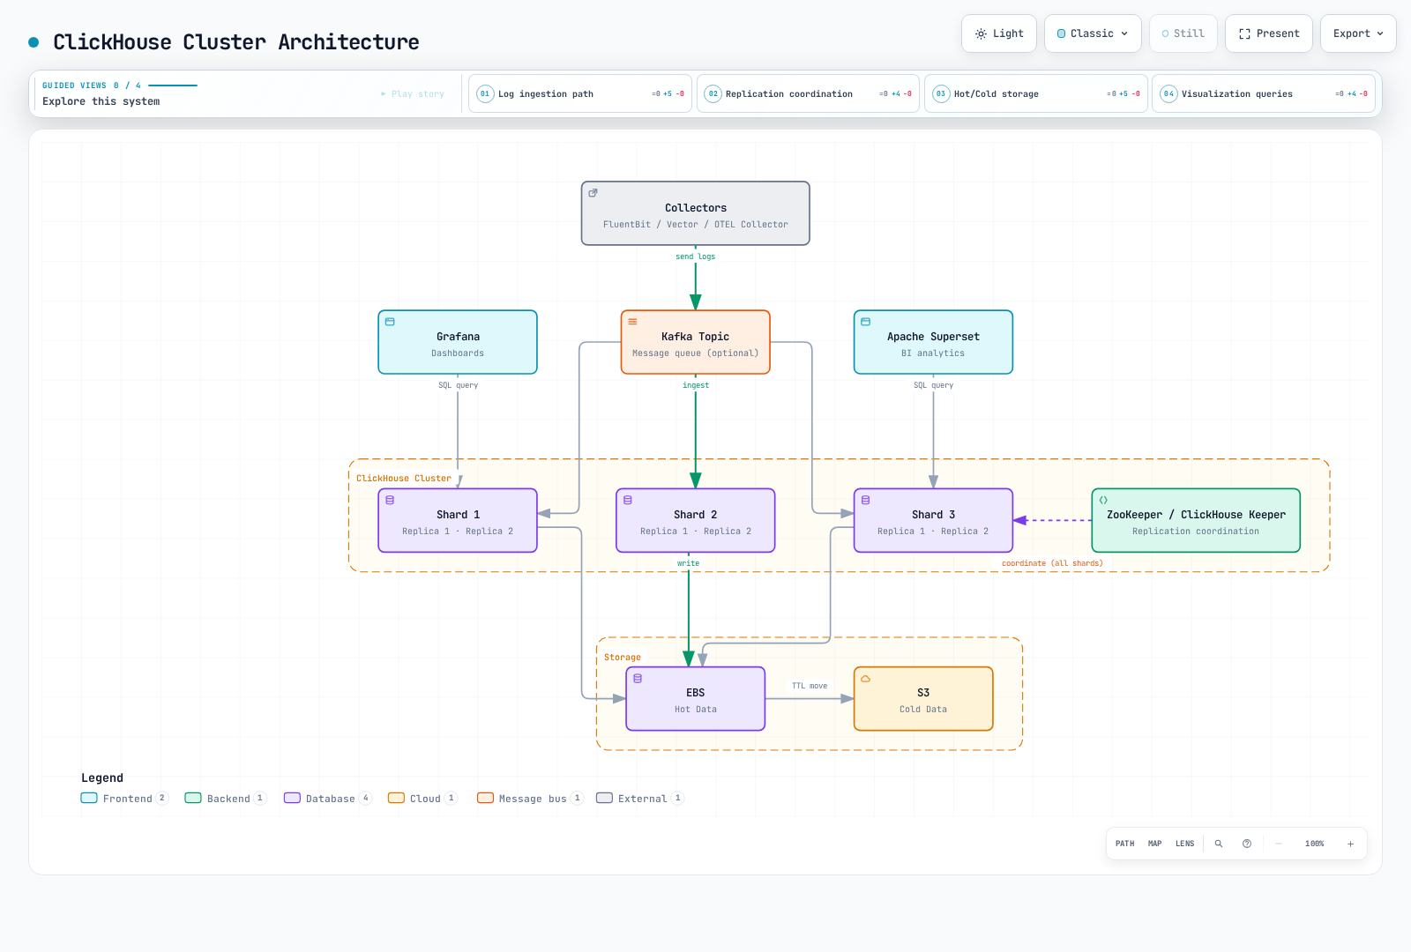The image size is (1411, 952).
Task: Open the help question mark icon
Action: pos(1247,844)
